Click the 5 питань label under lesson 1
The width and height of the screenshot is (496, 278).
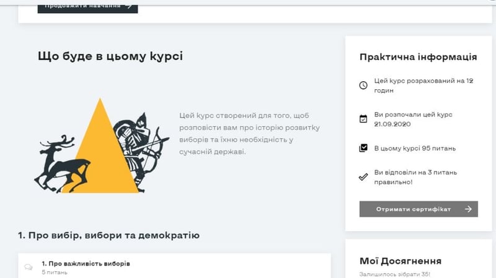tap(55, 272)
